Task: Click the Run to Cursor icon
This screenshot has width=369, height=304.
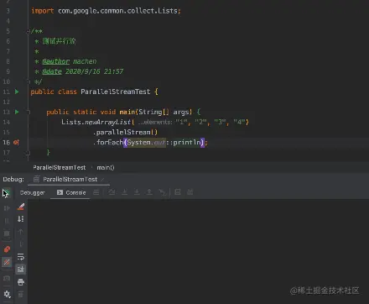Action: click(x=162, y=192)
